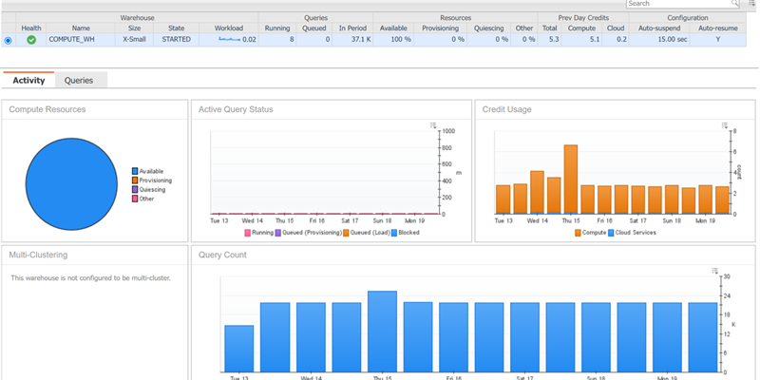Screen dimensions: 760x380
Task: Click the Available legend swatch
Action: point(135,171)
